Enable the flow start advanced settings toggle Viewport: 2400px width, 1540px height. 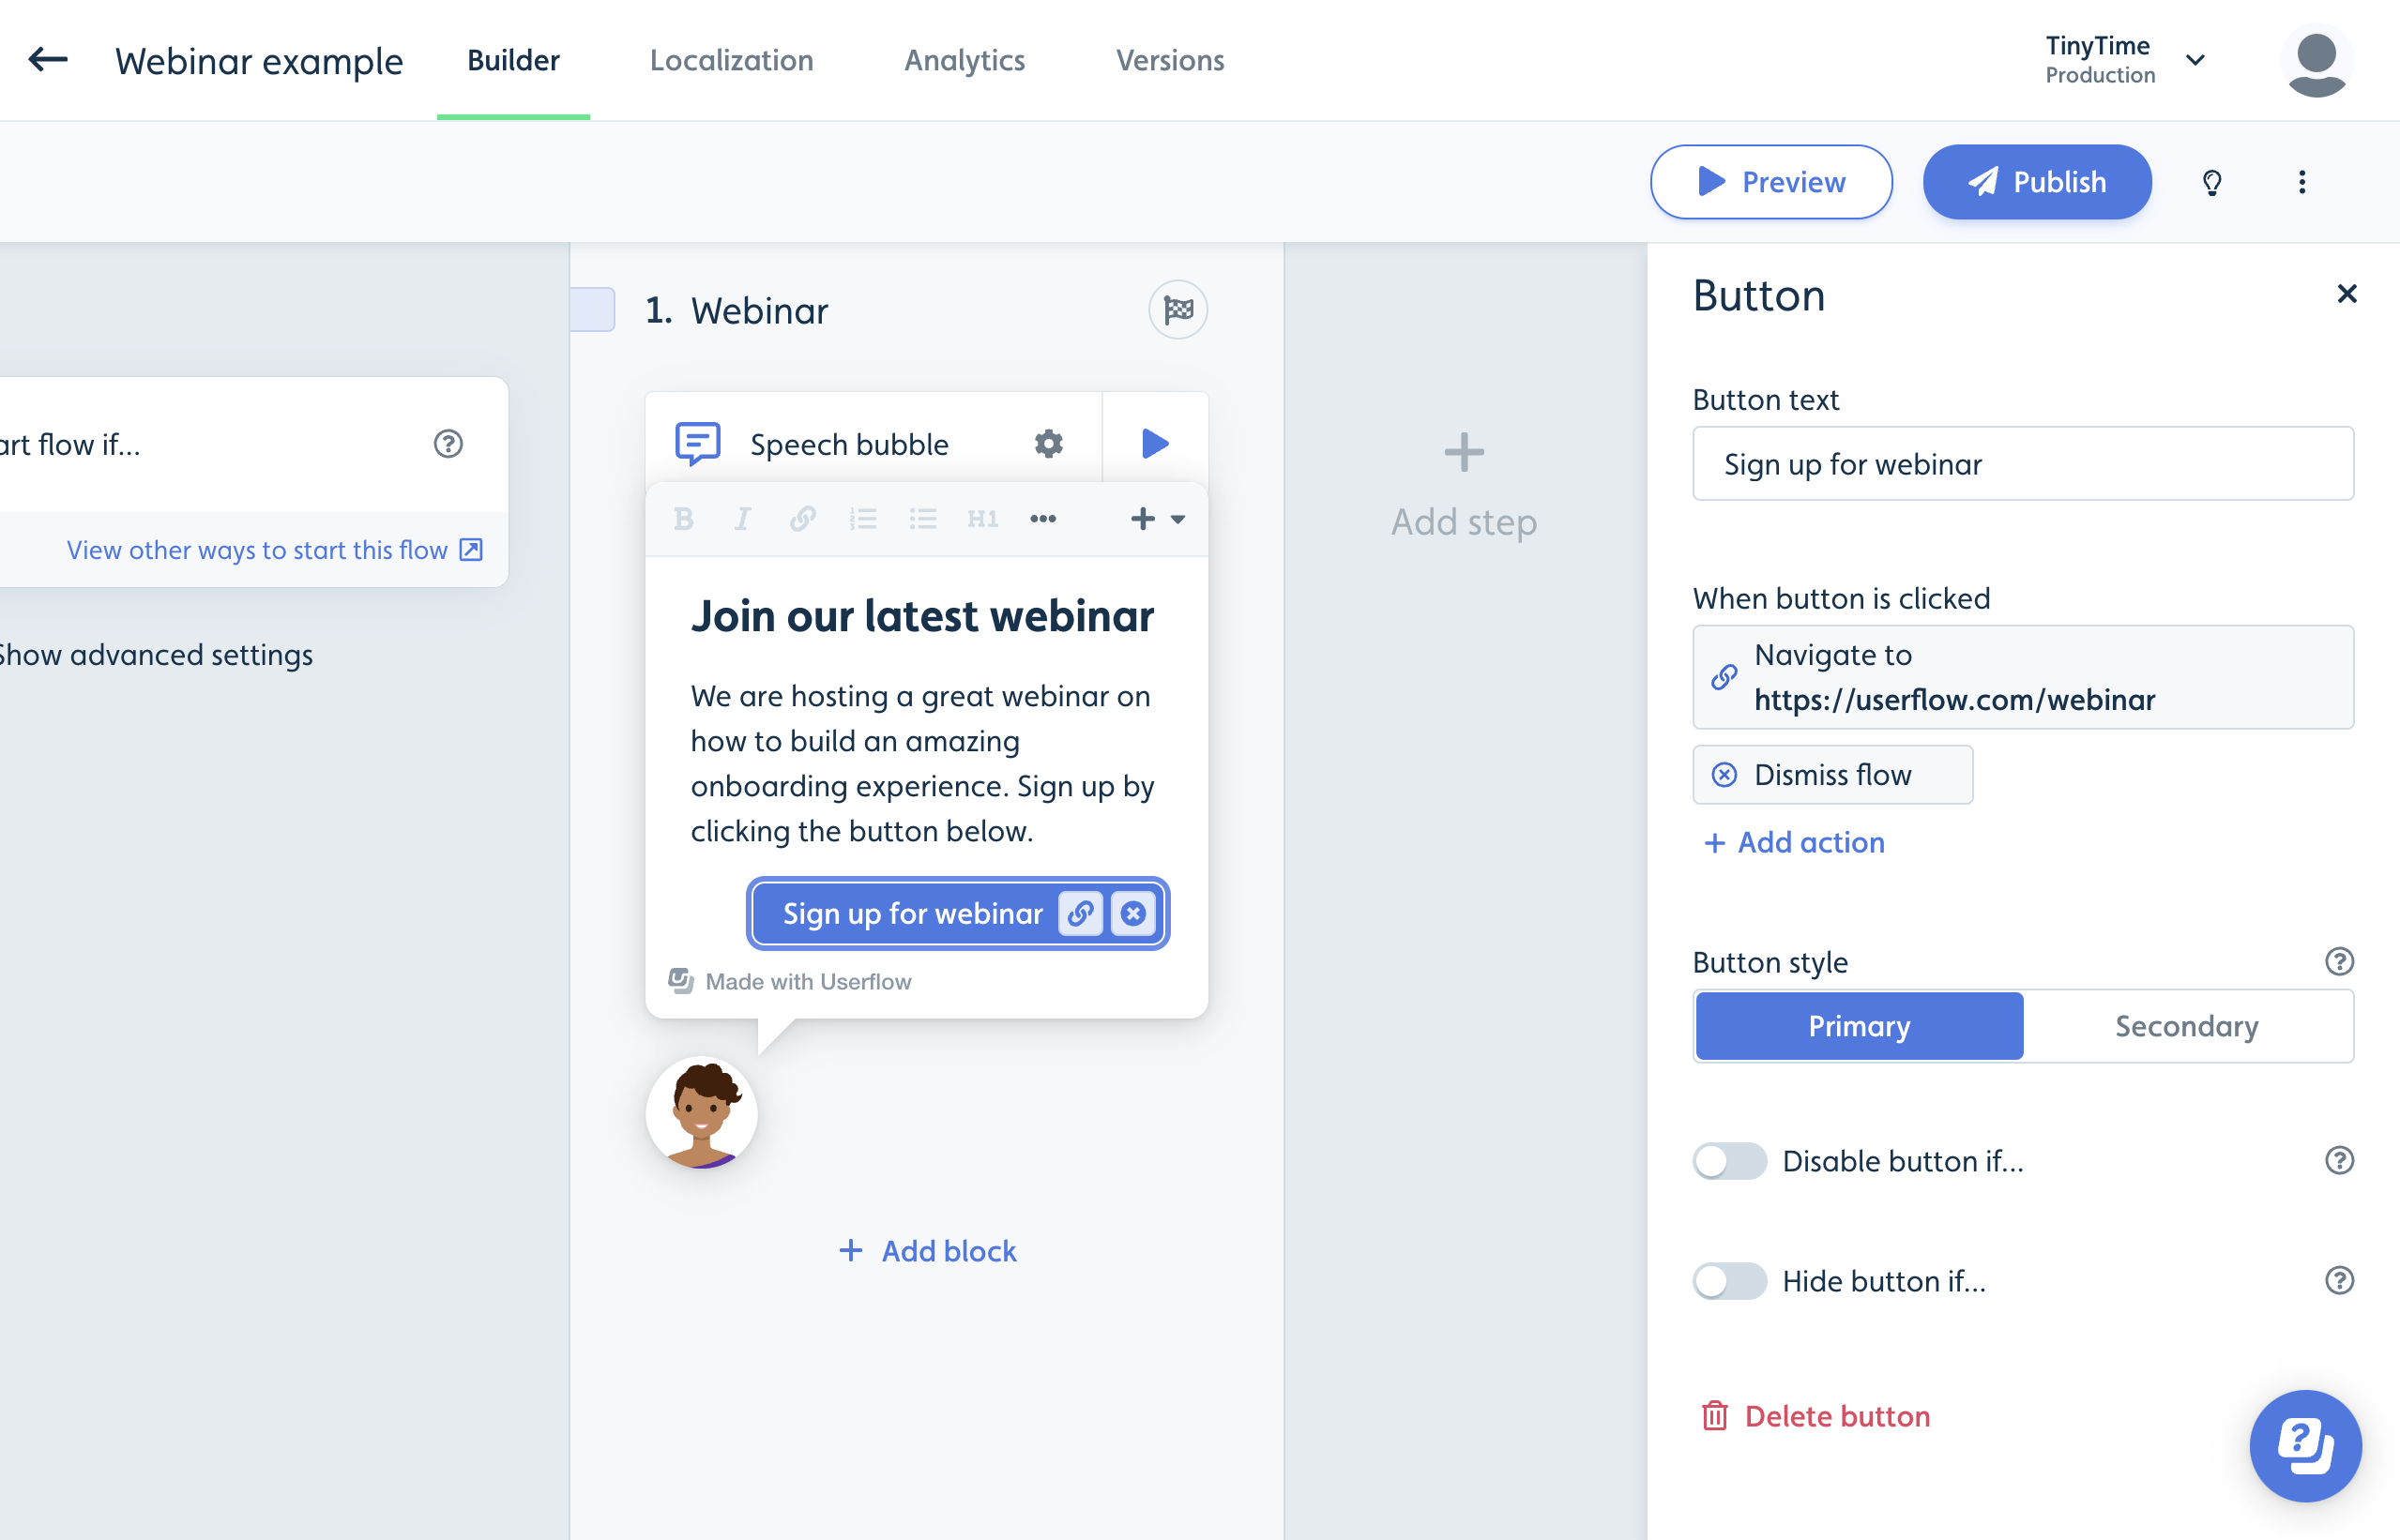[156, 654]
